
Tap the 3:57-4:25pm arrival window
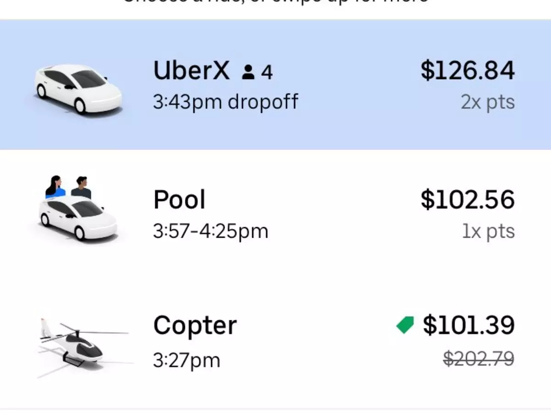[210, 231]
